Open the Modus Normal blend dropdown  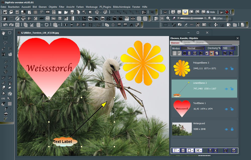tap(193, 48)
